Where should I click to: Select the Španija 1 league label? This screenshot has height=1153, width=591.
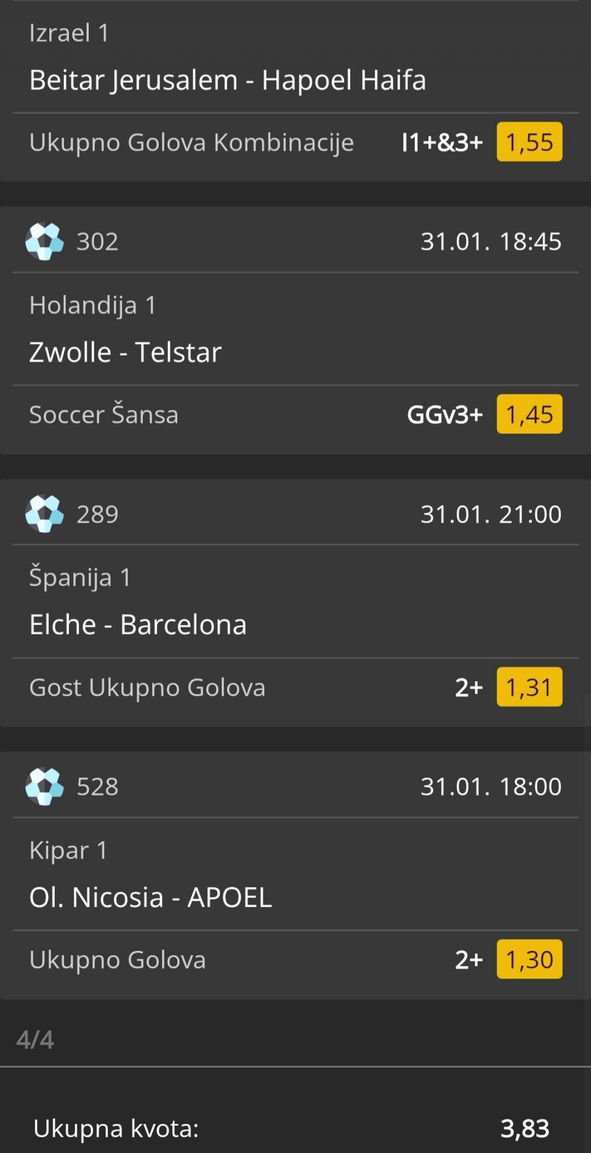80,577
